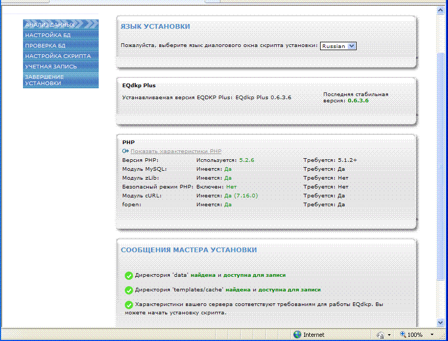Click installed version text EQdkp Plus 0.6.3.6

pyautogui.click(x=264, y=98)
